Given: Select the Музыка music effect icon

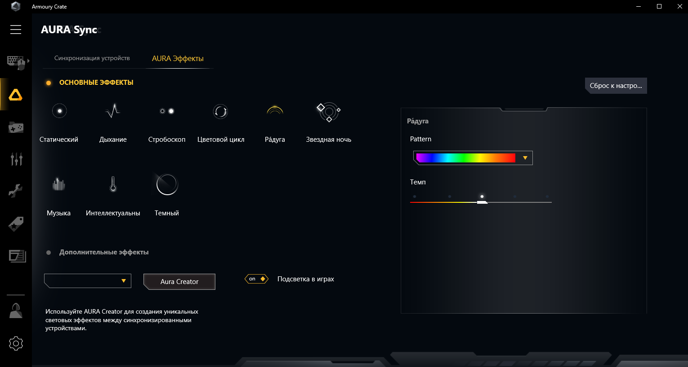Looking at the screenshot, I should point(59,184).
